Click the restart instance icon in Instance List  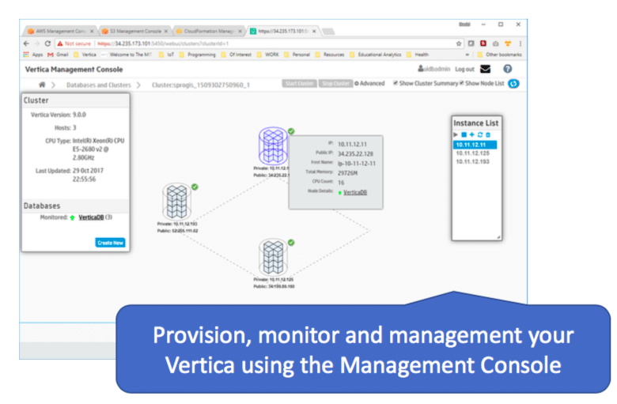click(x=479, y=134)
